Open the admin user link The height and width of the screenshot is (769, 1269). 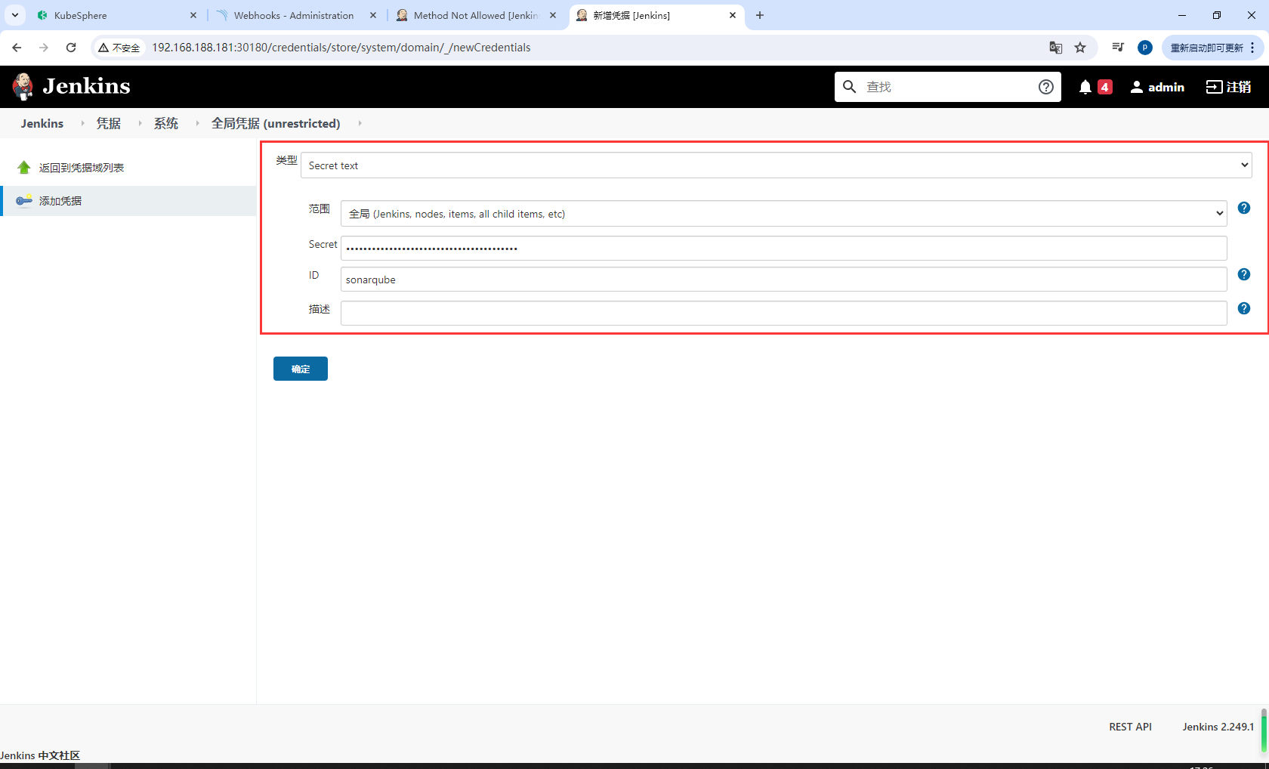1166,87
